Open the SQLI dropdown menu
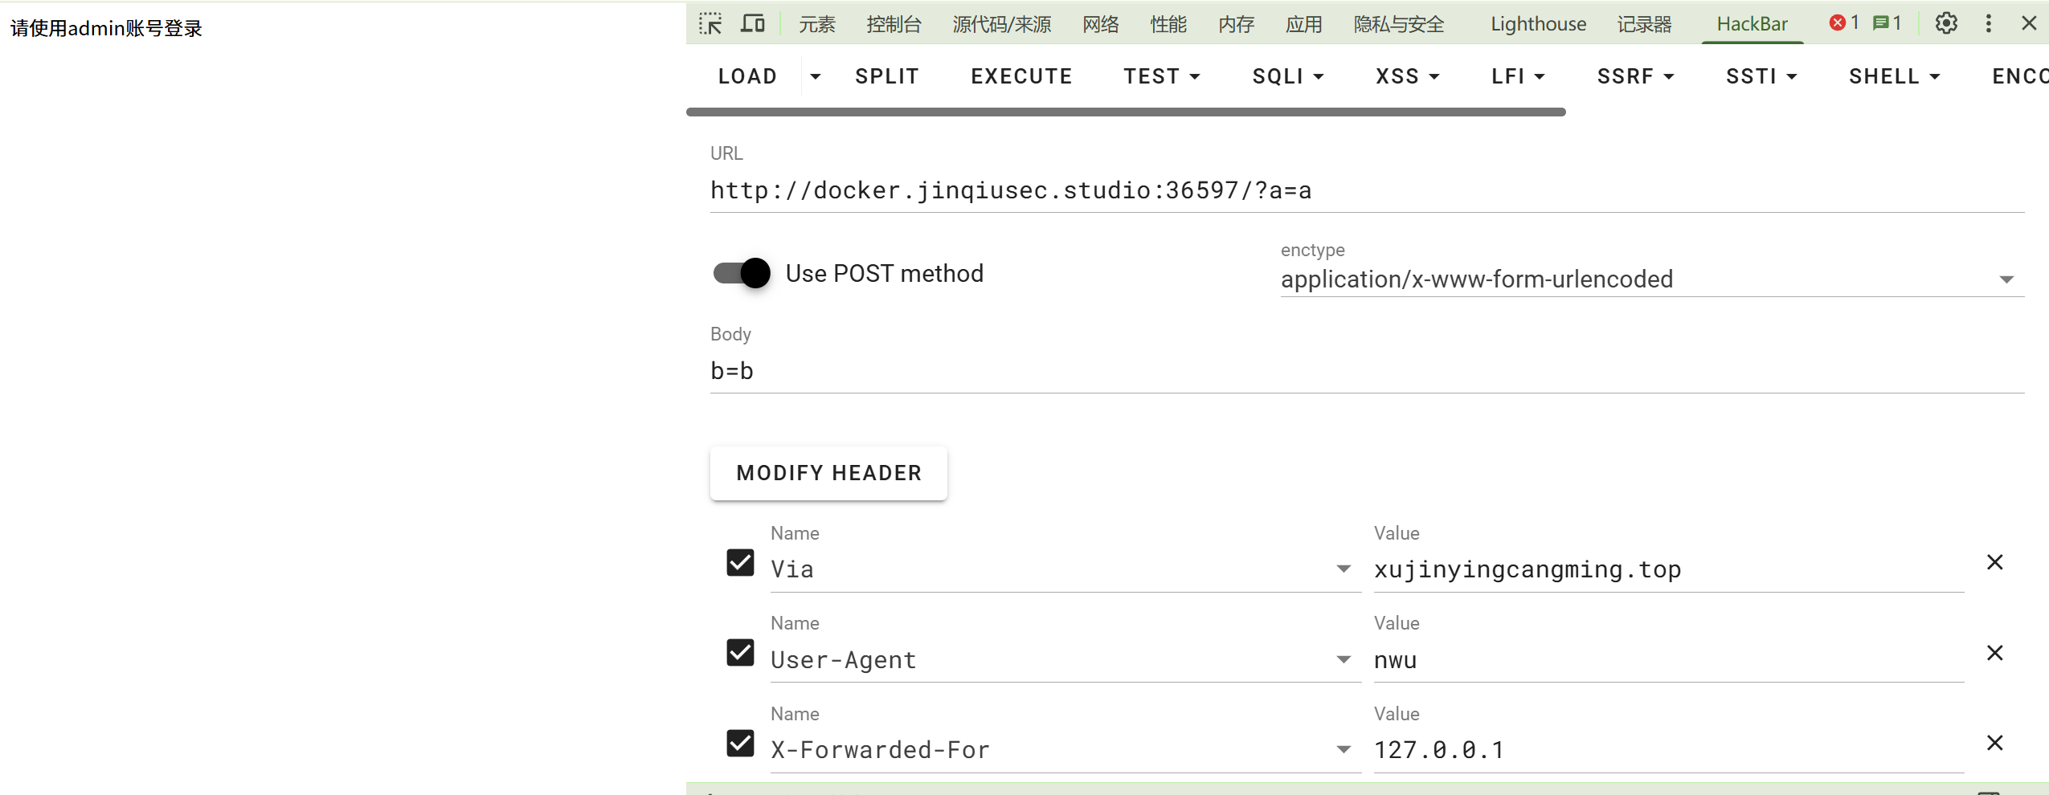 1287,76
